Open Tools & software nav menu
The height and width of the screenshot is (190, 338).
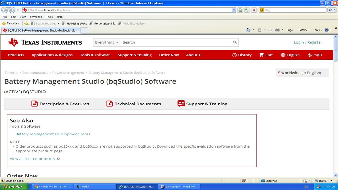(95, 55)
